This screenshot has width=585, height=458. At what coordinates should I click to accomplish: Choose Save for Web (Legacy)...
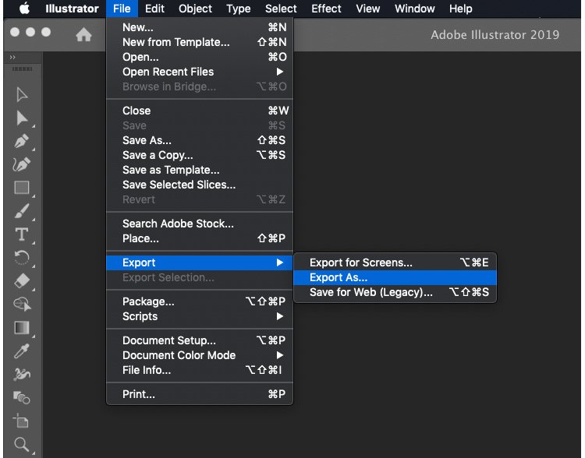[x=395, y=292]
